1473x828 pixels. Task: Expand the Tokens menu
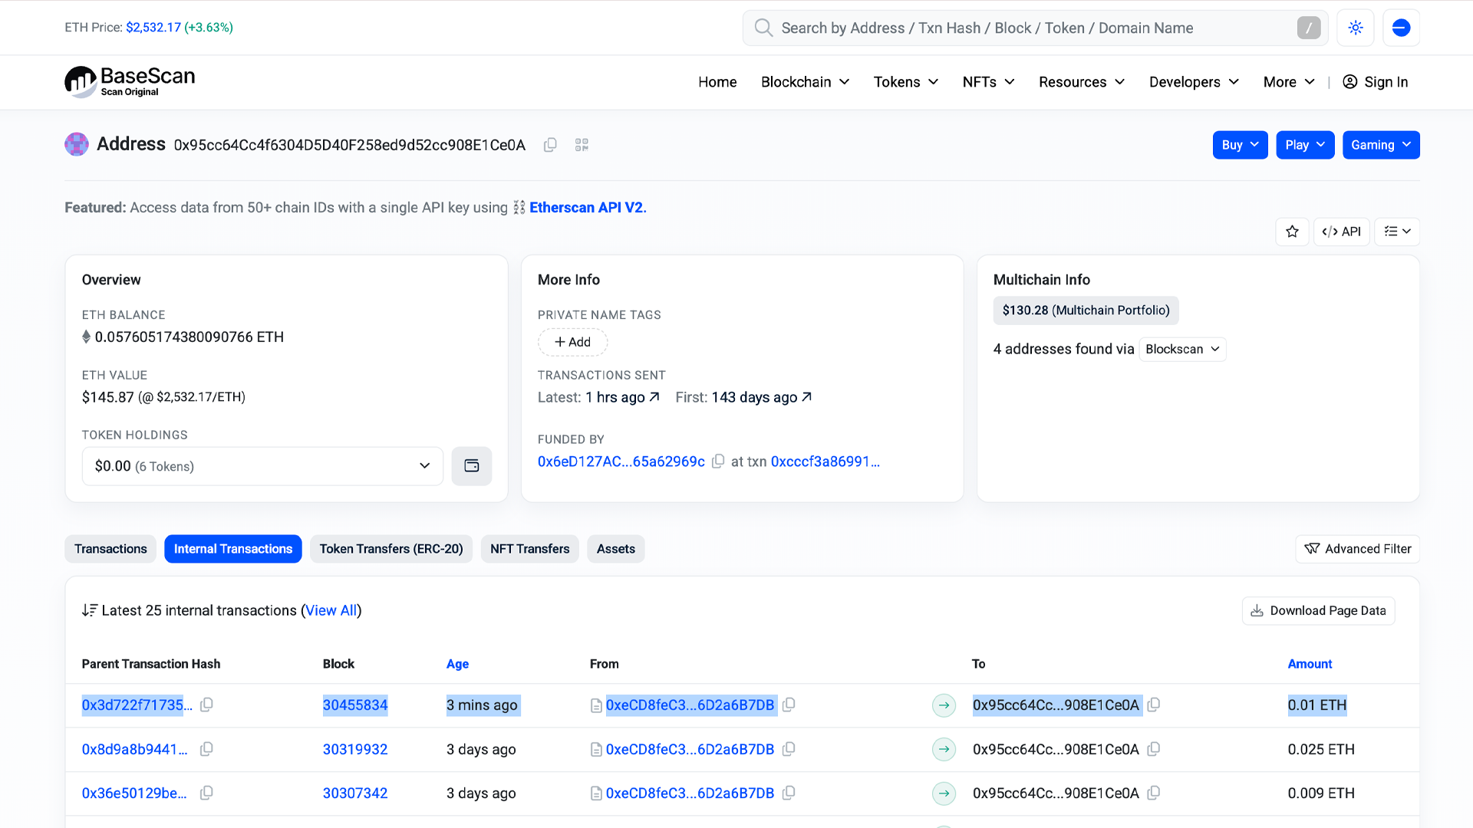[x=905, y=82]
